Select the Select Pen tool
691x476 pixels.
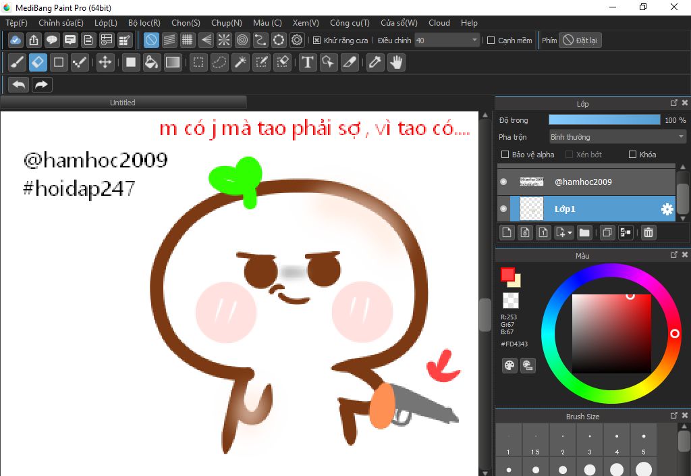[x=261, y=62]
